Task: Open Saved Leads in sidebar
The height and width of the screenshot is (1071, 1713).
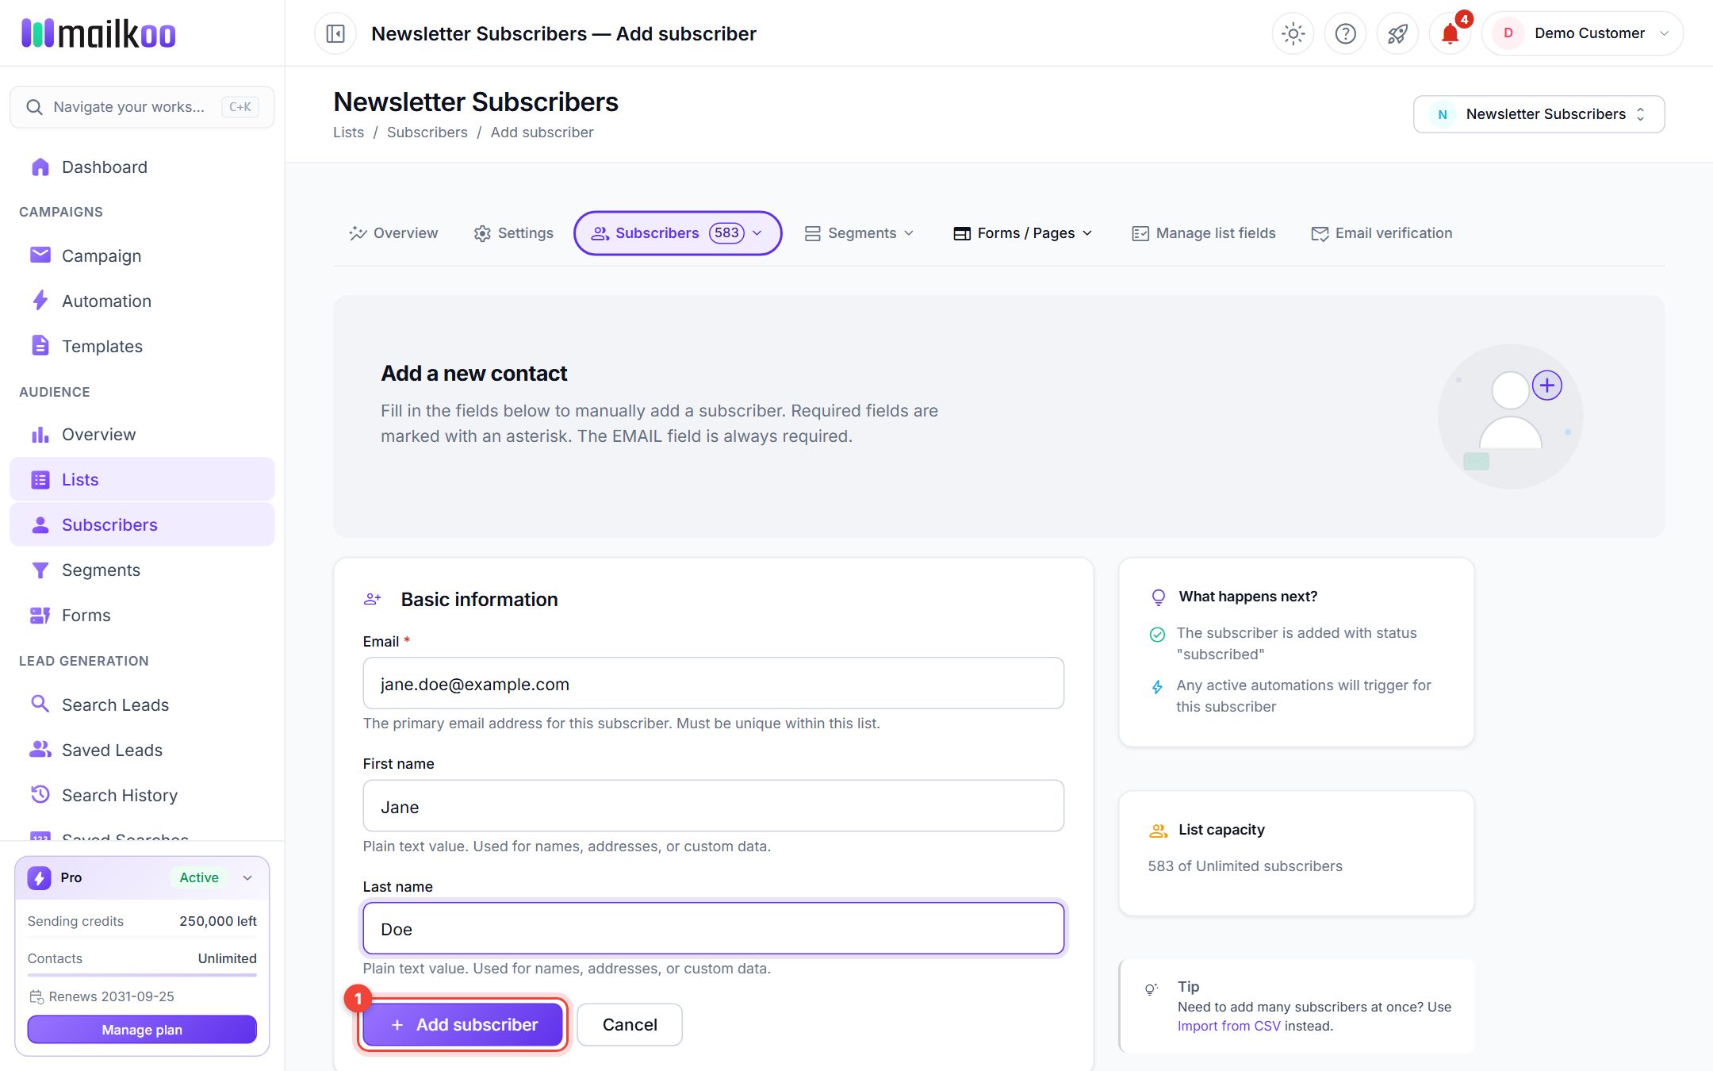Action: point(142,750)
